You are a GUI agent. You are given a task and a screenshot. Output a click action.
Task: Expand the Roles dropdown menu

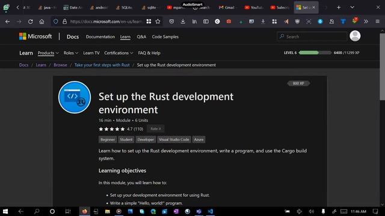71,53
